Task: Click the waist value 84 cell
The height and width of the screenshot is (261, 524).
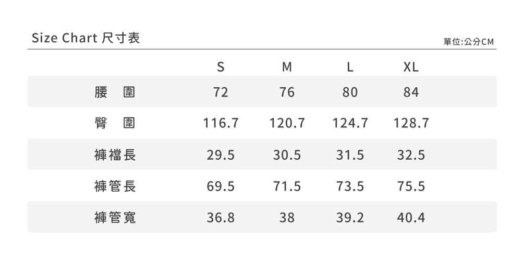Action: 411,92
